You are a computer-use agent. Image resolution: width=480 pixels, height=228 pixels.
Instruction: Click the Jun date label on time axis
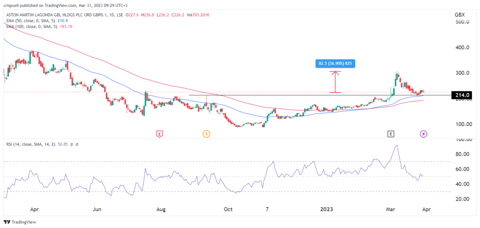[x=97, y=209]
